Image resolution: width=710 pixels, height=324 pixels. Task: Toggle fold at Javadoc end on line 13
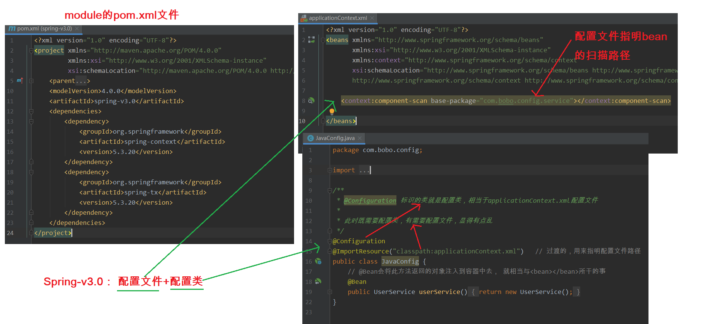[x=330, y=231]
